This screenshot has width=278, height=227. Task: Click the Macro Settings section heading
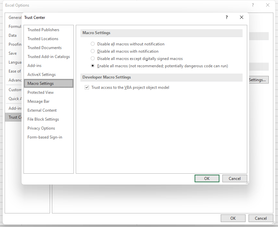point(96,33)
